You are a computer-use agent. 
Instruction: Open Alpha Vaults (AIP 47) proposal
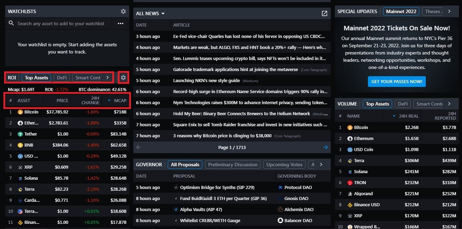[201, 210]
